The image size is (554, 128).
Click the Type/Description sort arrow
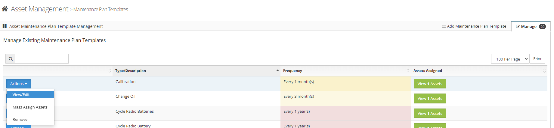[x=277, y=71]
